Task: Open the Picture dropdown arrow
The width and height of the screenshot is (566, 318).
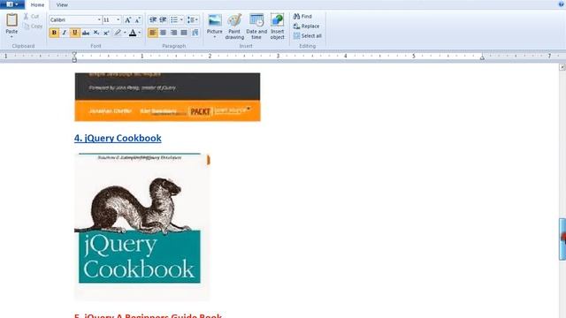Action: [214, 36]
